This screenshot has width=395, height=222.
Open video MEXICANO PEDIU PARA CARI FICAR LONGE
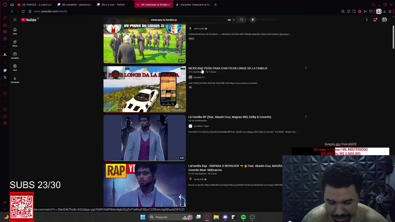pyautogui.click(x=228, y=68)
